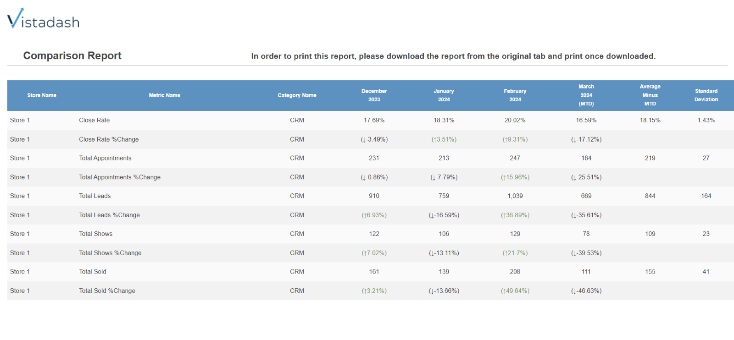Click the Total Leads %Change row label

[x=109, y=215]
